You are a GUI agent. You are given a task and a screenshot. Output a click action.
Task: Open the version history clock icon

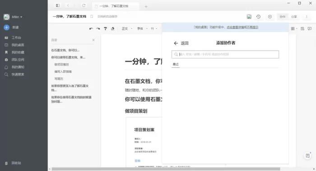pos(259,17)
